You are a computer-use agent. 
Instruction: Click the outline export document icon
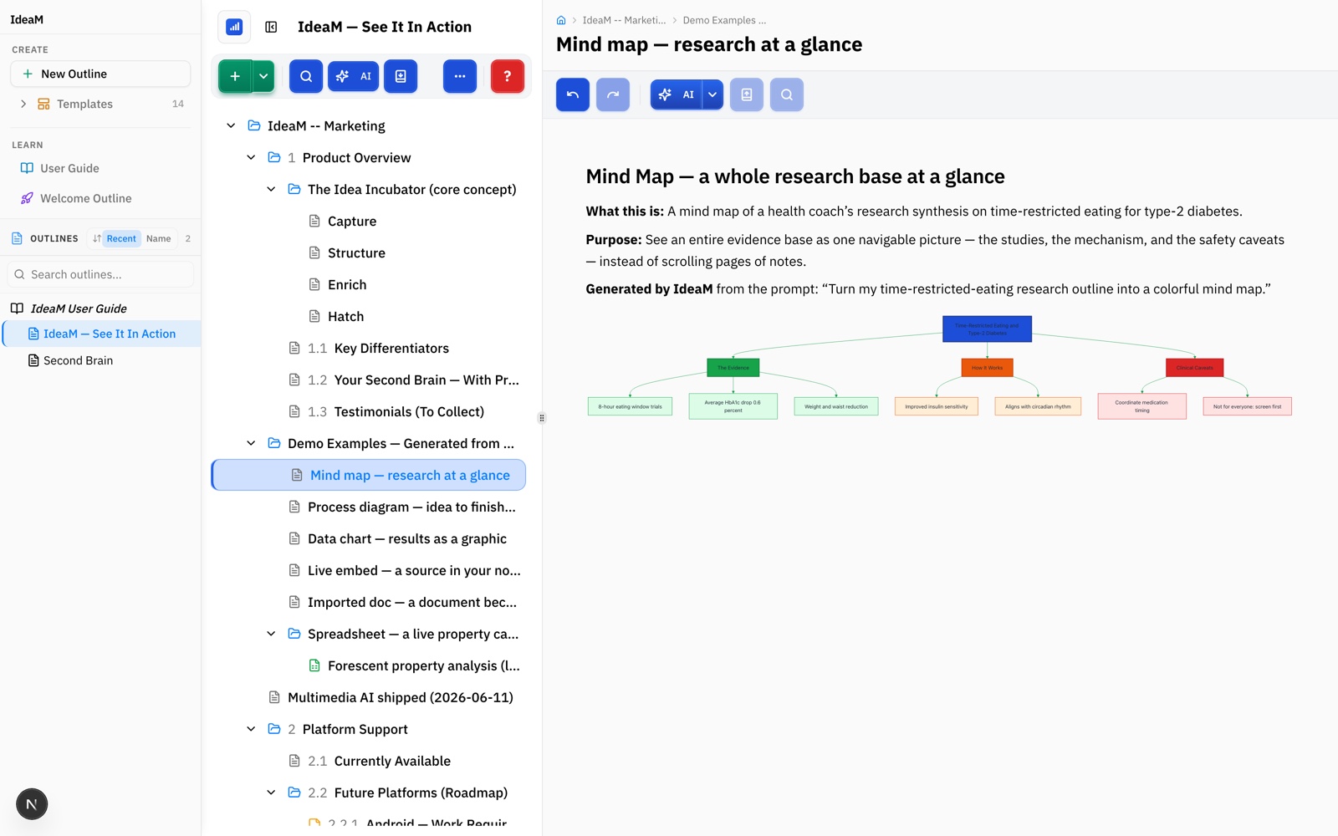401,76
